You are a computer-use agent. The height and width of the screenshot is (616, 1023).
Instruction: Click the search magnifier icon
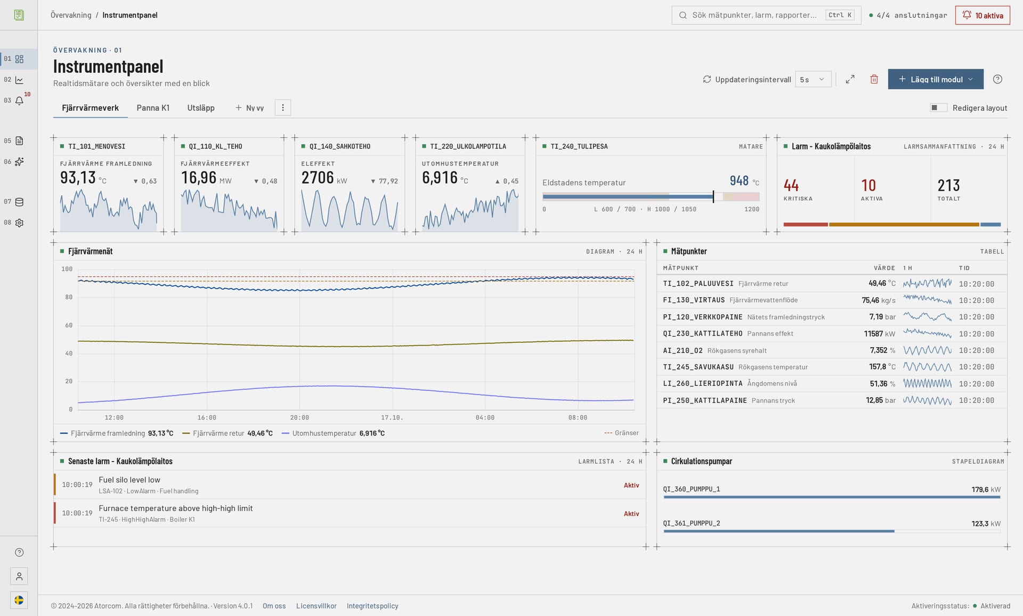683,15
